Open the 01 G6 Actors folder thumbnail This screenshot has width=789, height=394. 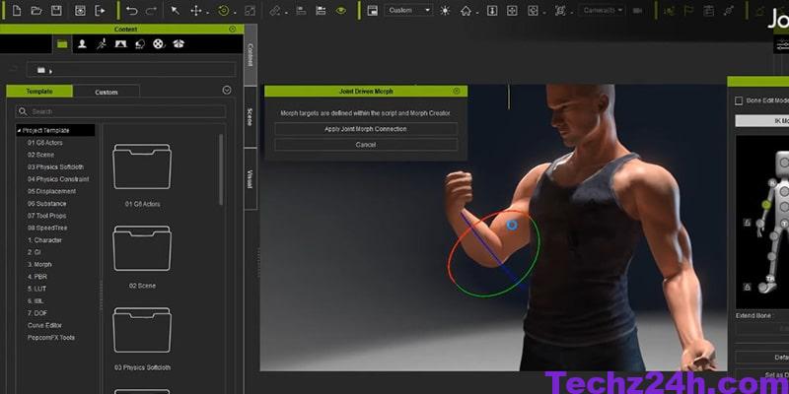pos(142,166)
